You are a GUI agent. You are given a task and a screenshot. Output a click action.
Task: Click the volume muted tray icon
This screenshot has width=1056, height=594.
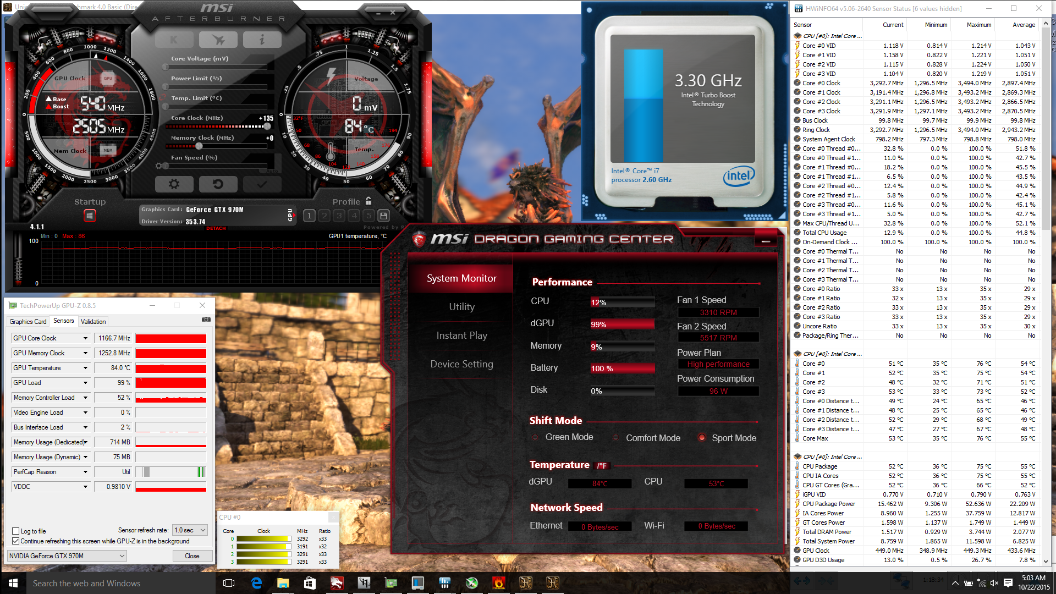pos(994,583)
